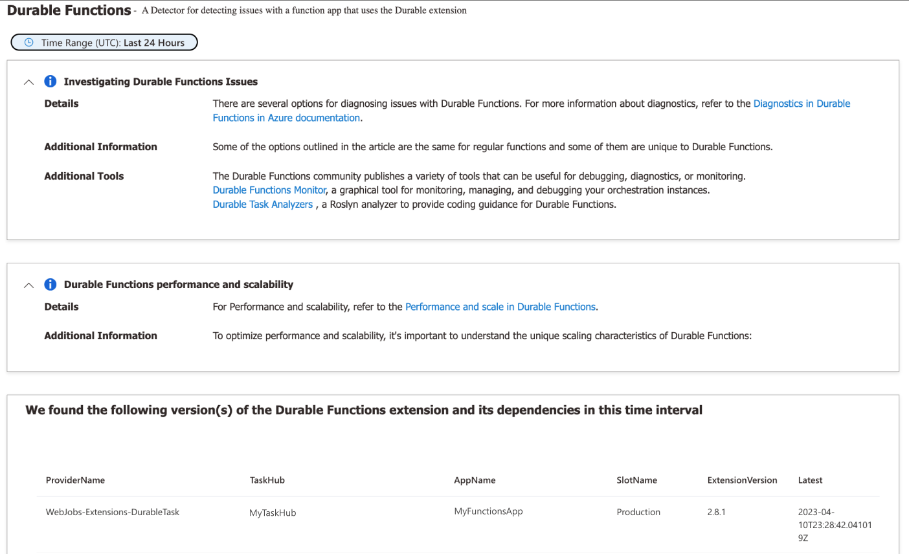909x554 pixels.
Task: Select the MyTaskHub cell in the table
Action: (273, 512)
